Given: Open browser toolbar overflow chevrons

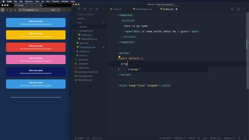Looking at the screenshot, I should click(64, 10).
